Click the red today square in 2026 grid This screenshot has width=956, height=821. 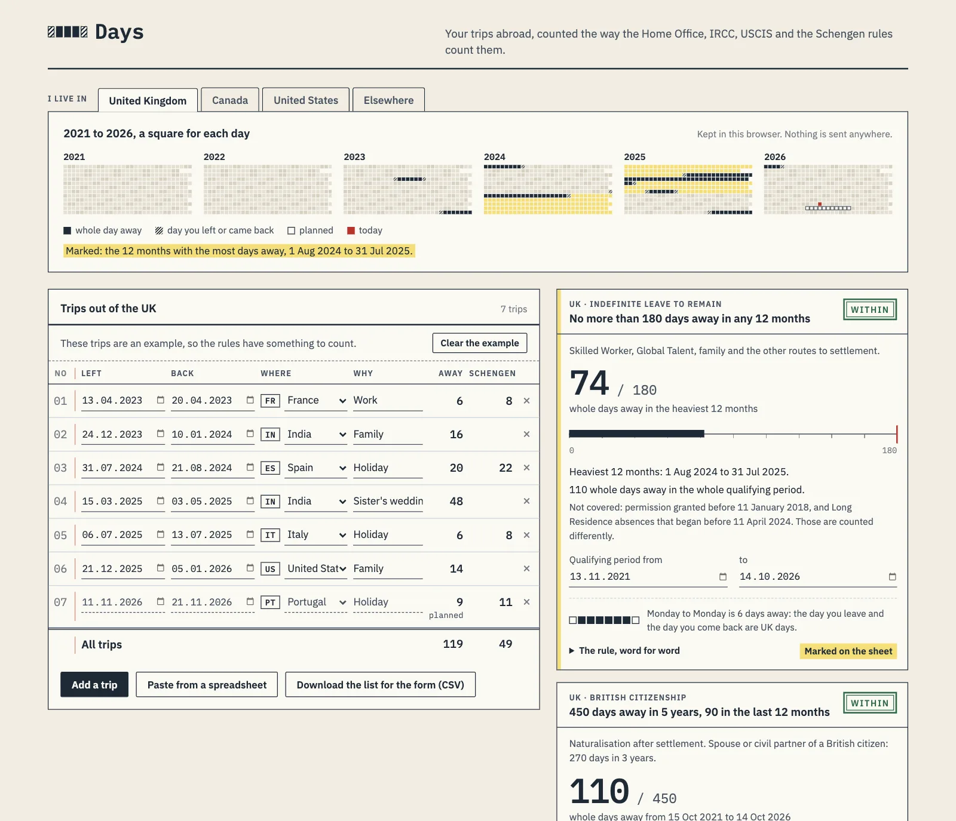coord(820,204)
